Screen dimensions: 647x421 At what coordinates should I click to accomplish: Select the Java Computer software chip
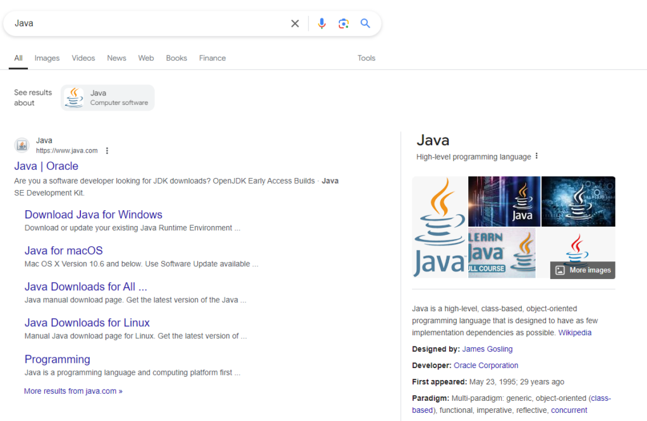coord(107,98)
